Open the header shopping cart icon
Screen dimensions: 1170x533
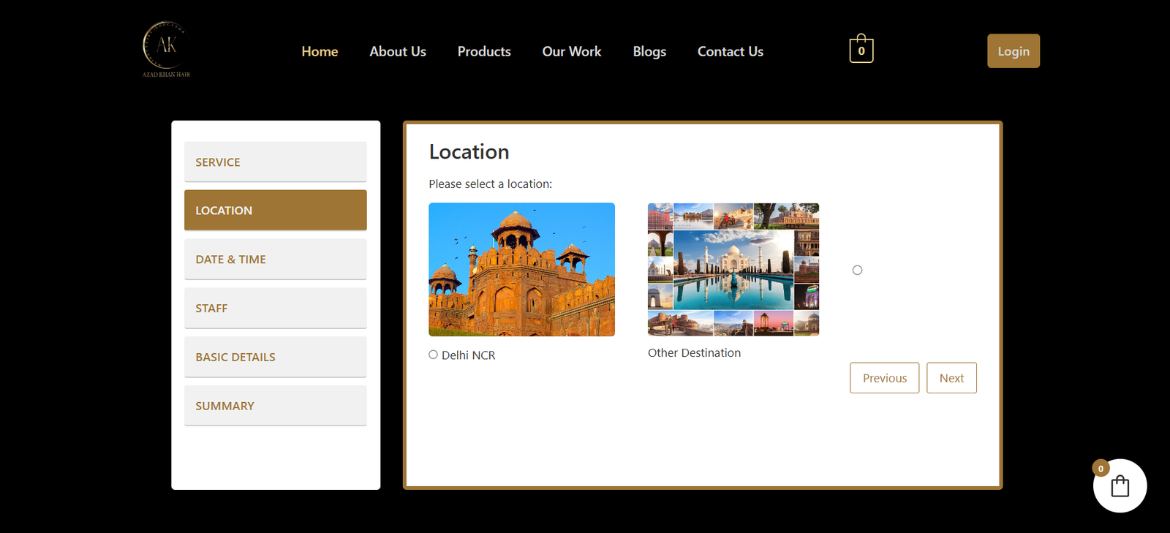coord(861,50)
